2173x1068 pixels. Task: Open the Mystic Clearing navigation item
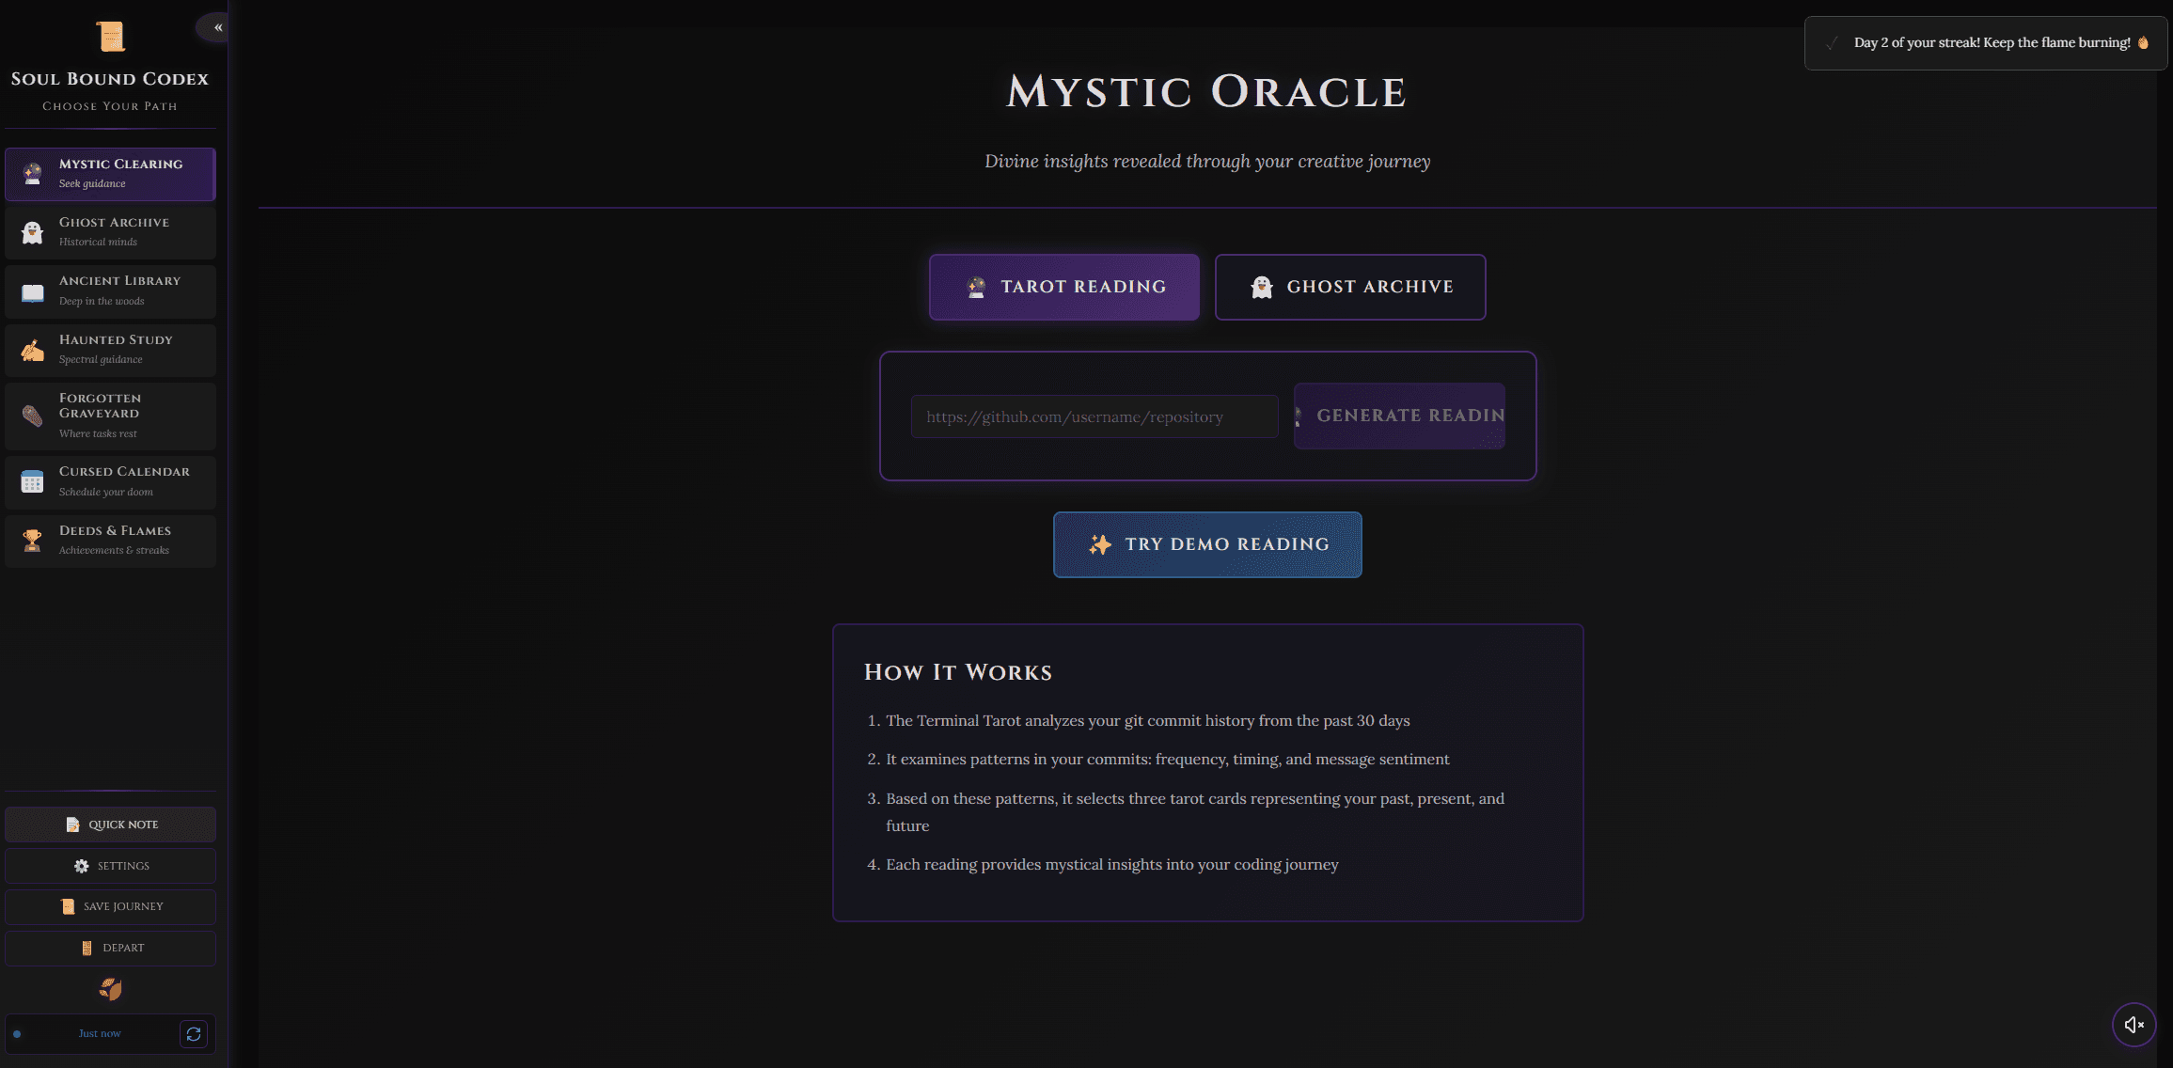(110, 174)
